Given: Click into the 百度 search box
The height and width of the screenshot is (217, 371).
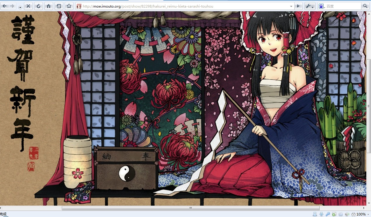Looking at the screenshot, I should pos(343,6).
